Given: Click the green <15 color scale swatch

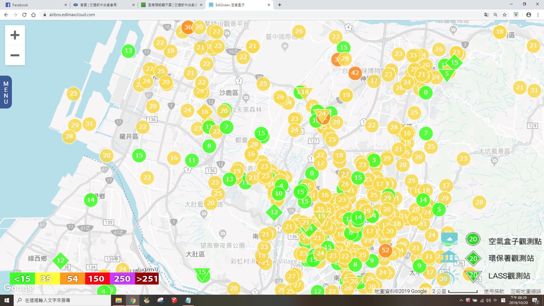Looking at the screenshot, I should [x=22, y=279].
